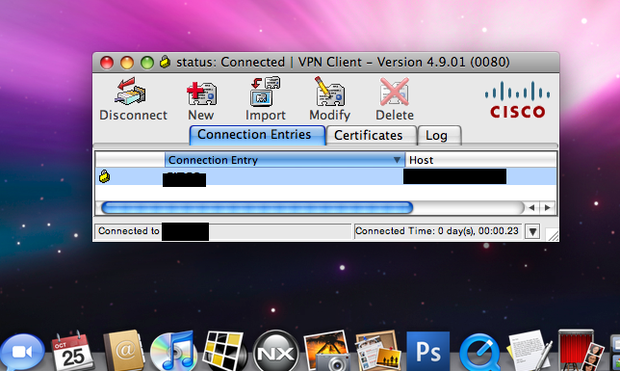
Task: Click the lock icon in the connection row
Action: click(104, 176)
